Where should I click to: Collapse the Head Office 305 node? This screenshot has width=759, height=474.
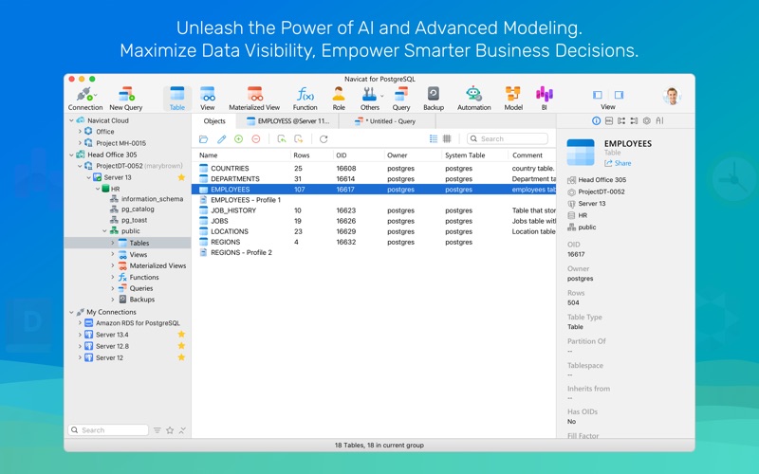(x=71, y=155)
